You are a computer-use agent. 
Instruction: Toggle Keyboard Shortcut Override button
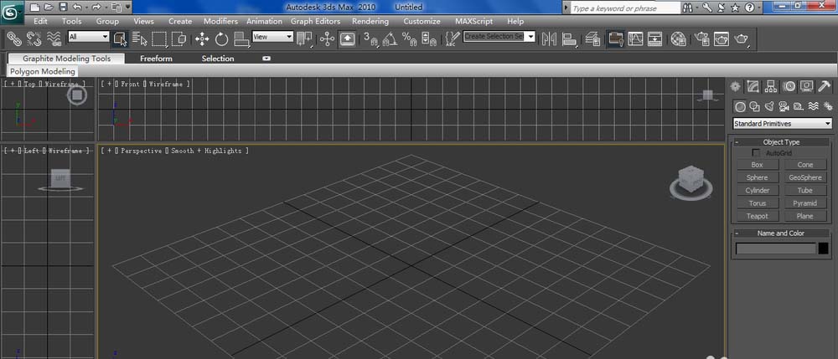coord(348,39)
